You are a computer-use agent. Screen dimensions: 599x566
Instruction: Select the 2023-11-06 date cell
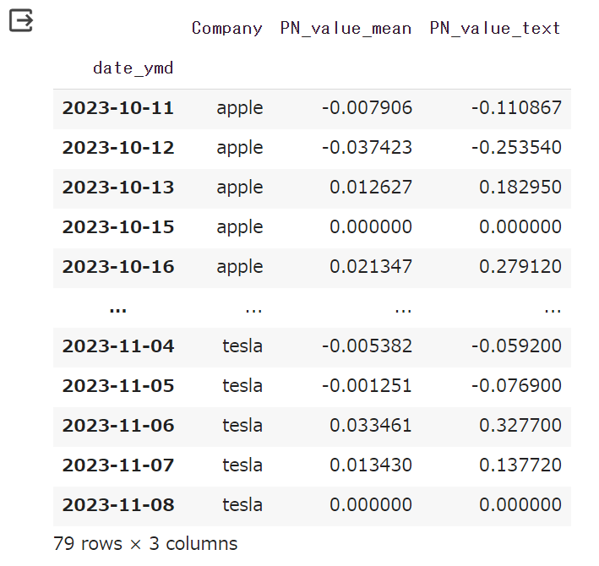point(118,426)
